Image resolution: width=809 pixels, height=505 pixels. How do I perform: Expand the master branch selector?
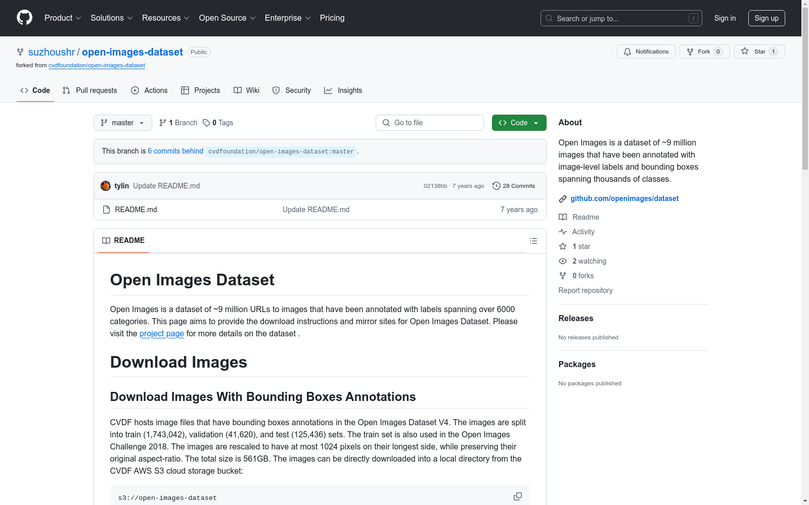click(x=122, y=123)
